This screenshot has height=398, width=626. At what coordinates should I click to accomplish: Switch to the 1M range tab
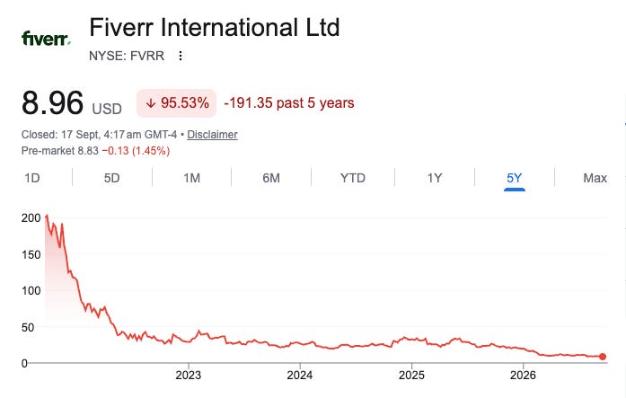point(191,178)
